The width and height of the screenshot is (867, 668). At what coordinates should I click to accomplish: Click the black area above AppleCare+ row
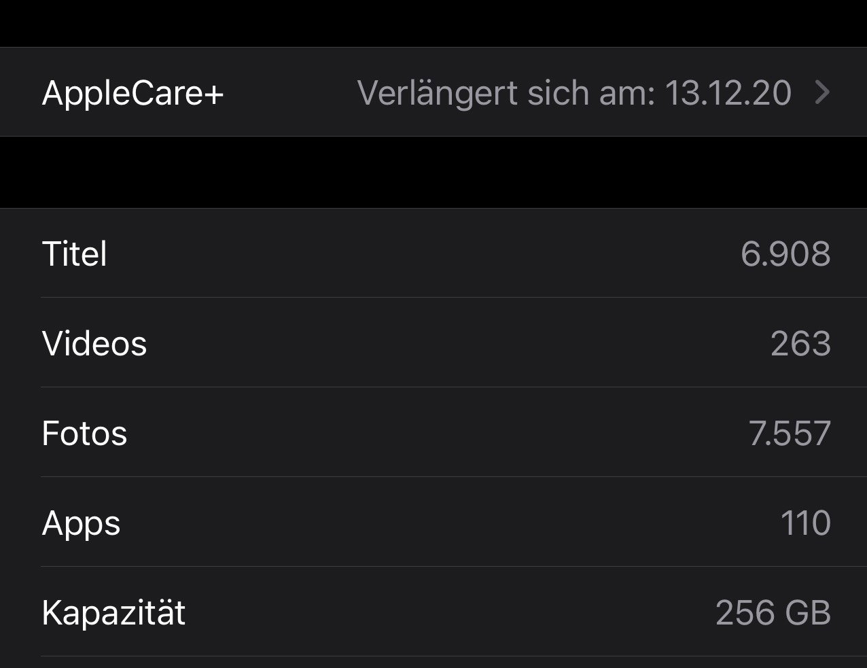(433, 23)
